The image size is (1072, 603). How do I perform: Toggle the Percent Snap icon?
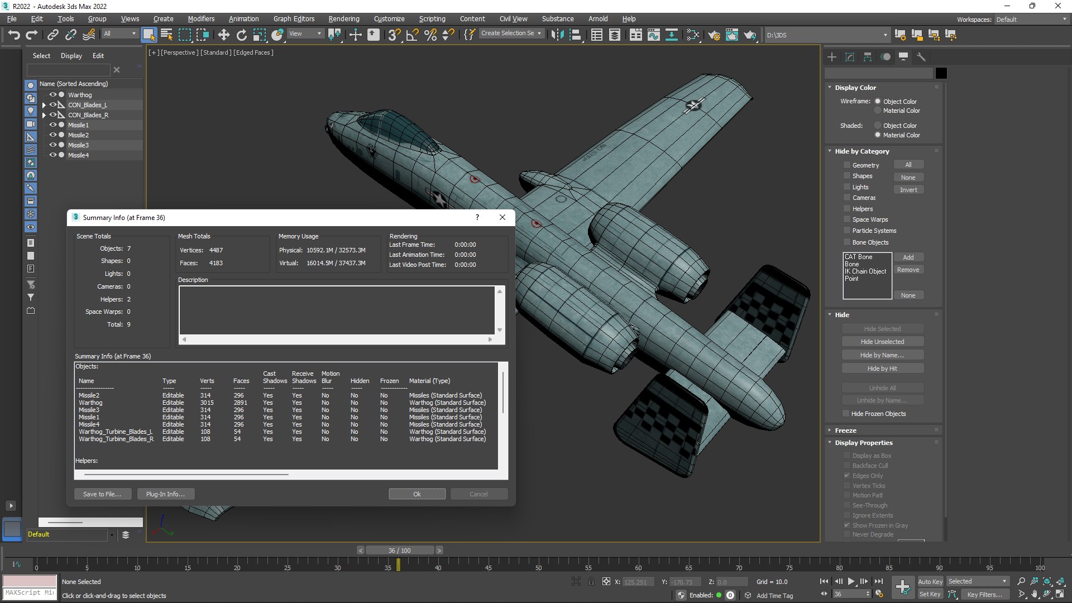430,35
